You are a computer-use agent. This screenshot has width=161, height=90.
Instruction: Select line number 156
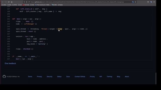point(8,56)
